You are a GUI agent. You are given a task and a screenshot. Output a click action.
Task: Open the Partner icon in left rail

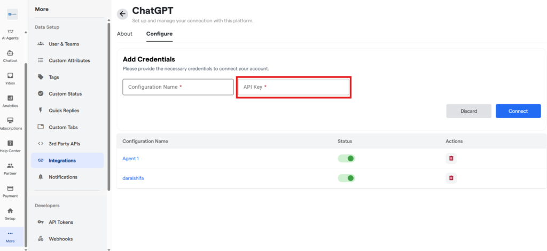click(10, 166)
